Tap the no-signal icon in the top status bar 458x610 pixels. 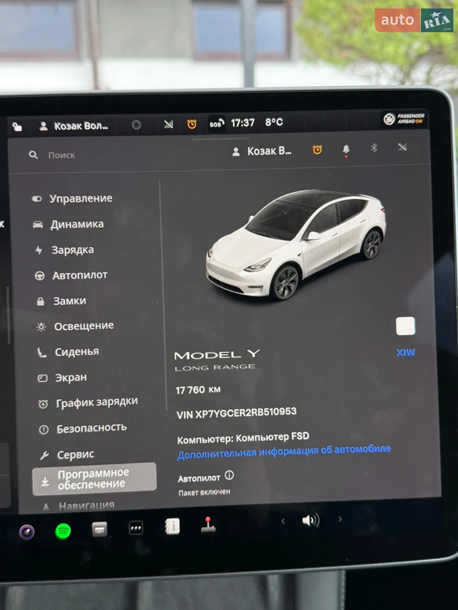point(168,124)
